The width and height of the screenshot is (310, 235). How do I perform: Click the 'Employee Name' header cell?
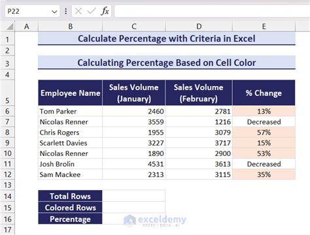(x=70, y=93)
